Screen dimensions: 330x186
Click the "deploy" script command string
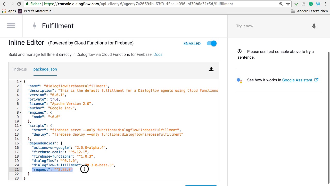point(118,134)
